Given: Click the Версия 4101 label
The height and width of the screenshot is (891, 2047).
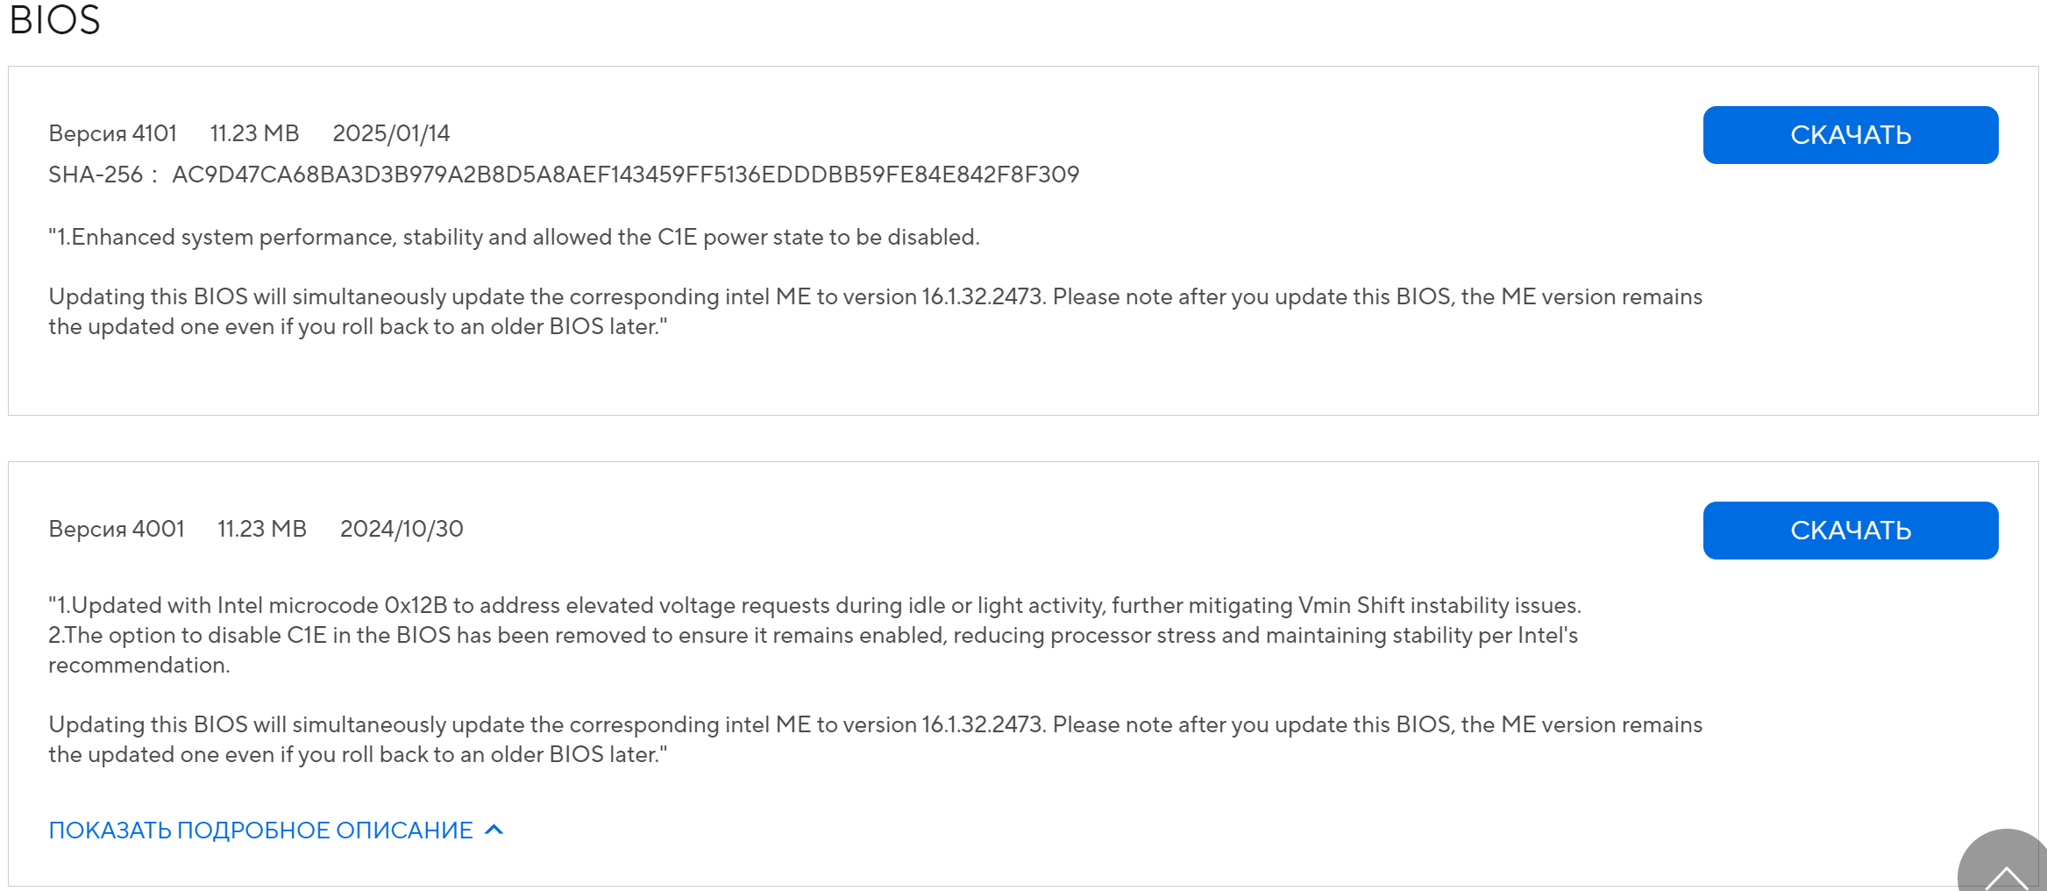Looking at the screenshot, I should [112, 133].
